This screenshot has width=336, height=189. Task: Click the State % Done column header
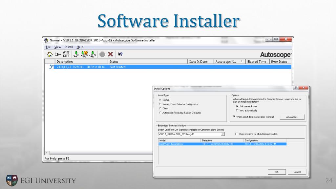(200, 61)
